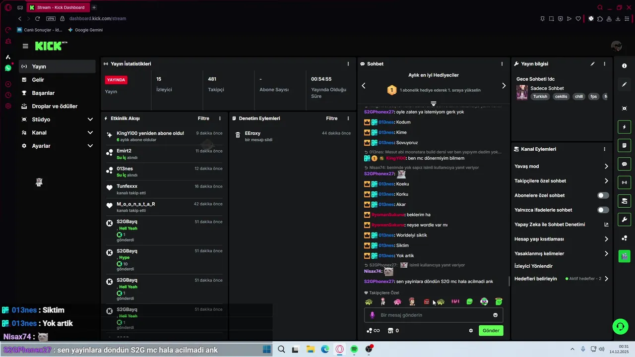This screenshot has width=635, height=357.
Task: Open chat settings with the gear icon near Gönder
Action: pyautogui.click(x=471, y=331)
